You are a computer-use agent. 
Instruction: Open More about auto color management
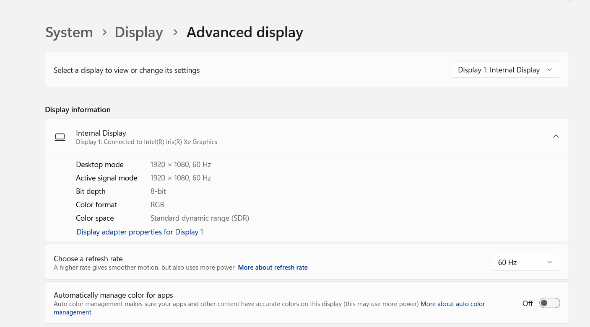click(452, 304)
